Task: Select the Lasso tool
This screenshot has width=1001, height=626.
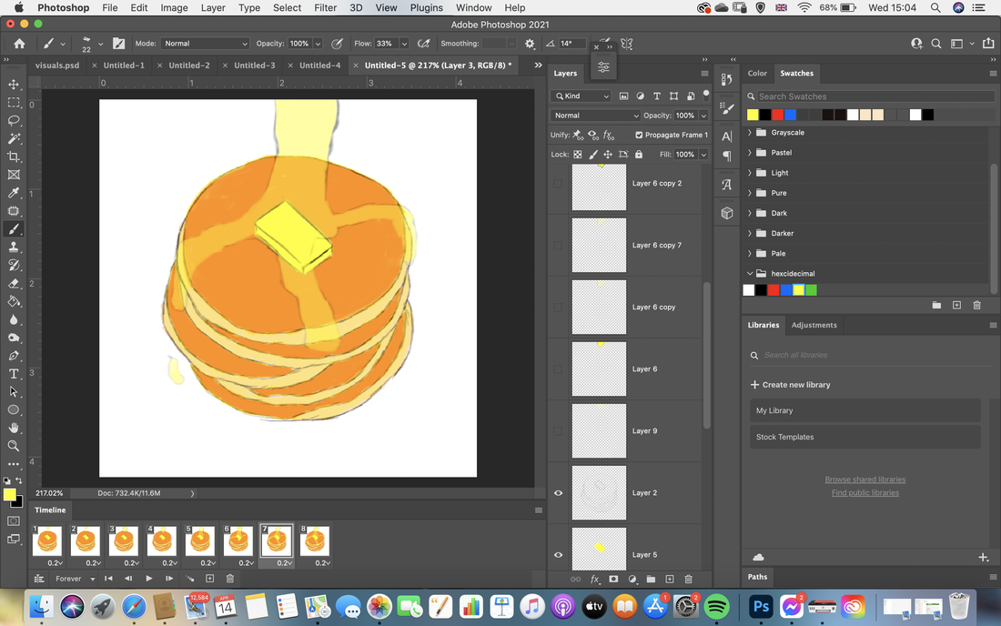Action: (14, 121)
